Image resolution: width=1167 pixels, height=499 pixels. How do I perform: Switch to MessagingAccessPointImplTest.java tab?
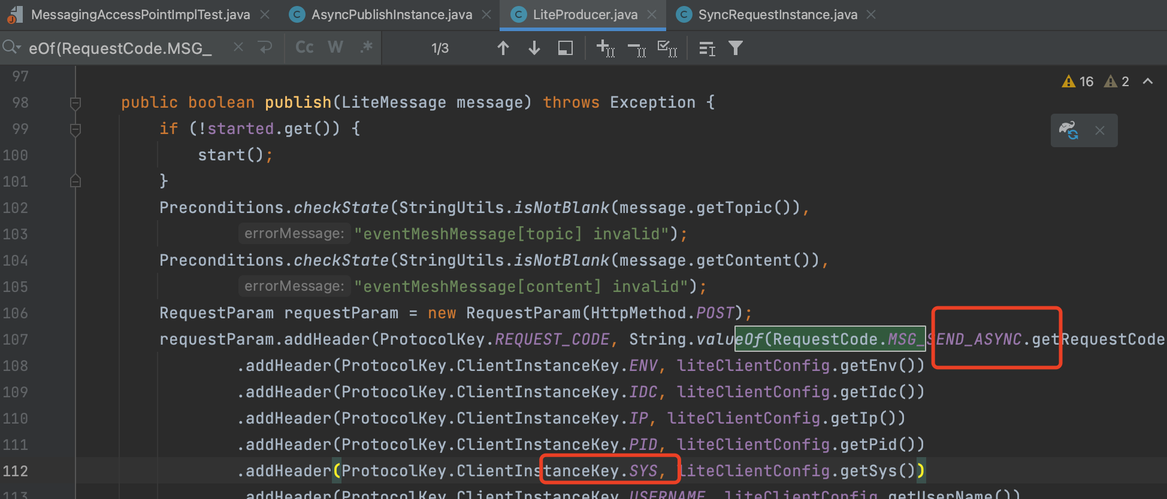(140, 14)
